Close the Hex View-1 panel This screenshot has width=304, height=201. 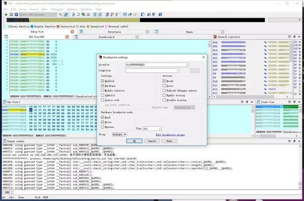point(252,102)
